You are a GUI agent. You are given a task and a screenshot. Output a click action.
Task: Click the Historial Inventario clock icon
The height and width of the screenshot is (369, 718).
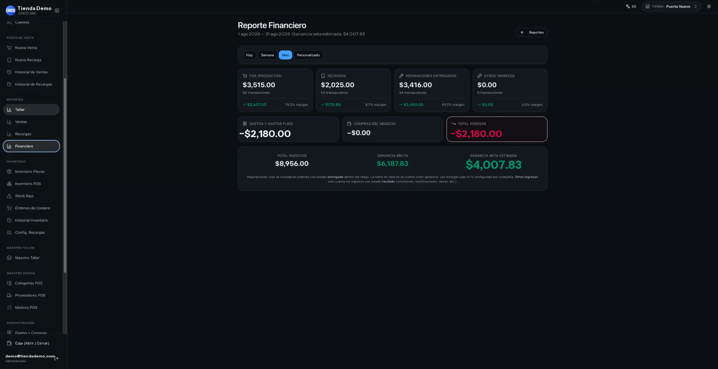(9, 220)
